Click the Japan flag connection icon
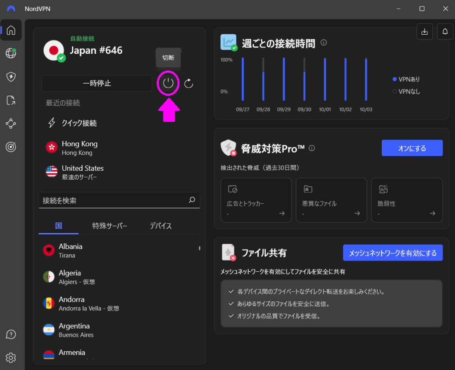The width and height of the screenshot is (455, 370). tap(54, 51)
